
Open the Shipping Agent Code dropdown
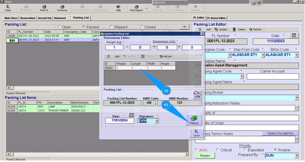(242, 76)
